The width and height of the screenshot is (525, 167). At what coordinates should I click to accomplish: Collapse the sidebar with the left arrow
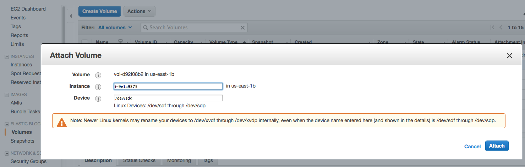pos(71,16)
